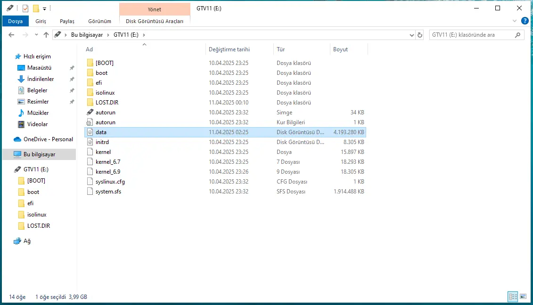Click GTV11 (E:) breadcrumb in address bar
533x305 pixels.
click(126, 35)
